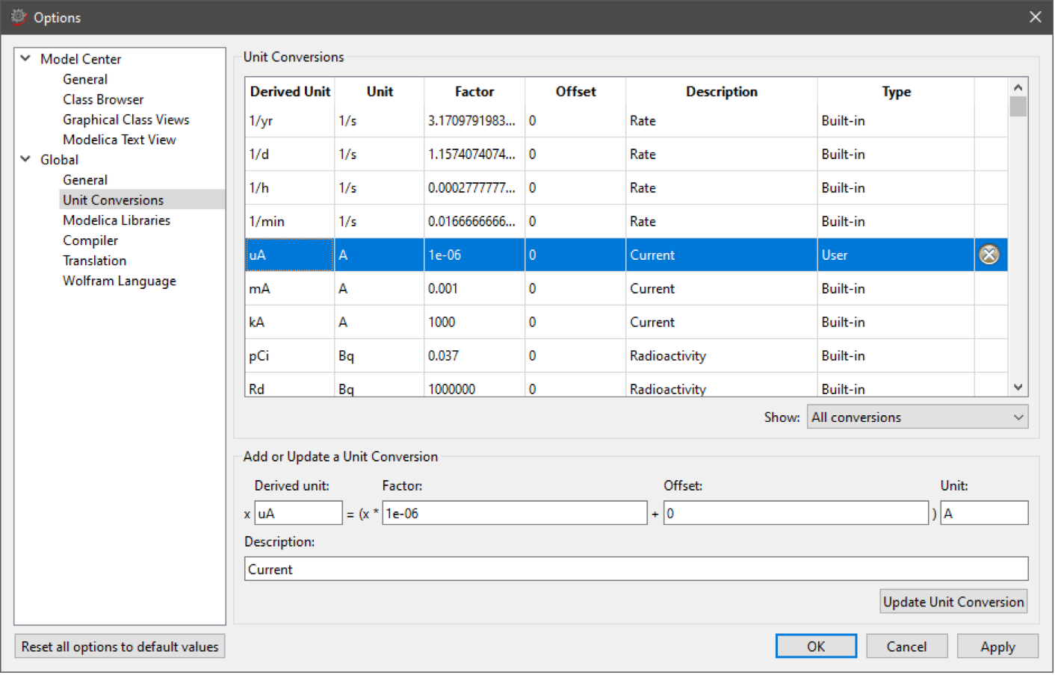Open the Show conversions dropdown
The image size is (1055, 675).
point(918,417)
